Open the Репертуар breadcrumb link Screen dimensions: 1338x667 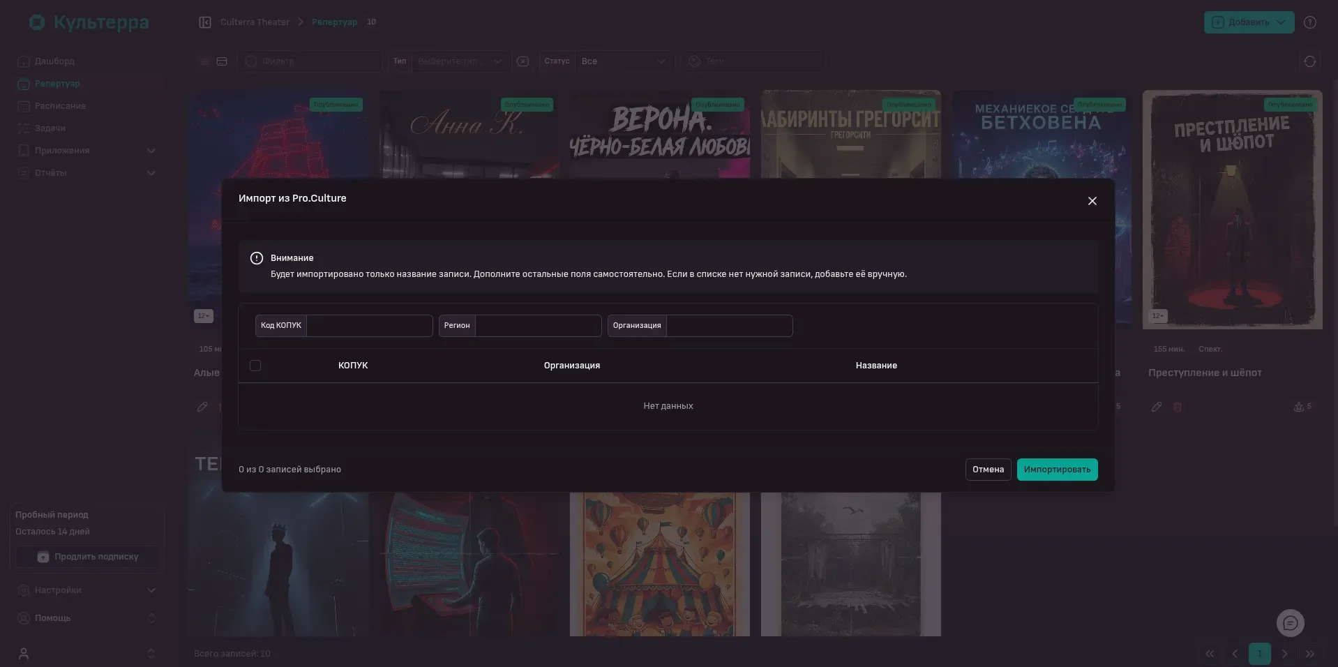point(334,22)
